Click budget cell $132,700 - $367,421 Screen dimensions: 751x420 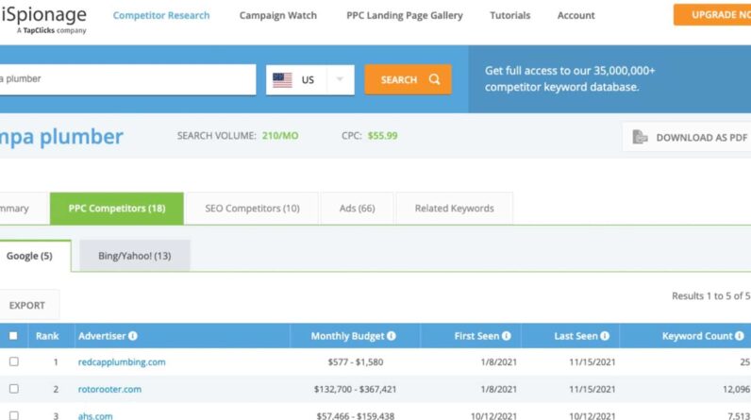pyautogui.click(x=356, y=389)
